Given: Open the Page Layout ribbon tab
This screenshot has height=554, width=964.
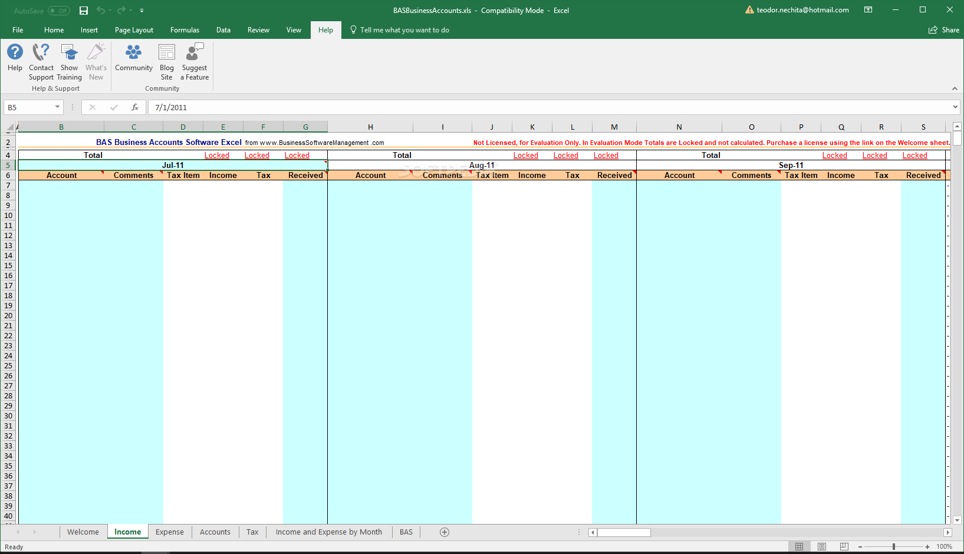Looking at the screenshot, I should 134,30.
